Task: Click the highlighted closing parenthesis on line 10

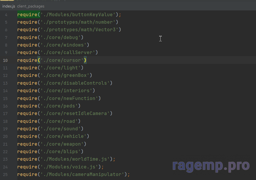Action: pos(85,60)
